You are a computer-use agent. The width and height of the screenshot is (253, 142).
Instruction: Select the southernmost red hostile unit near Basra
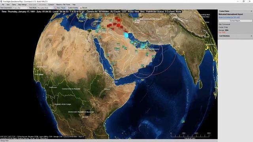coord(126,32)
